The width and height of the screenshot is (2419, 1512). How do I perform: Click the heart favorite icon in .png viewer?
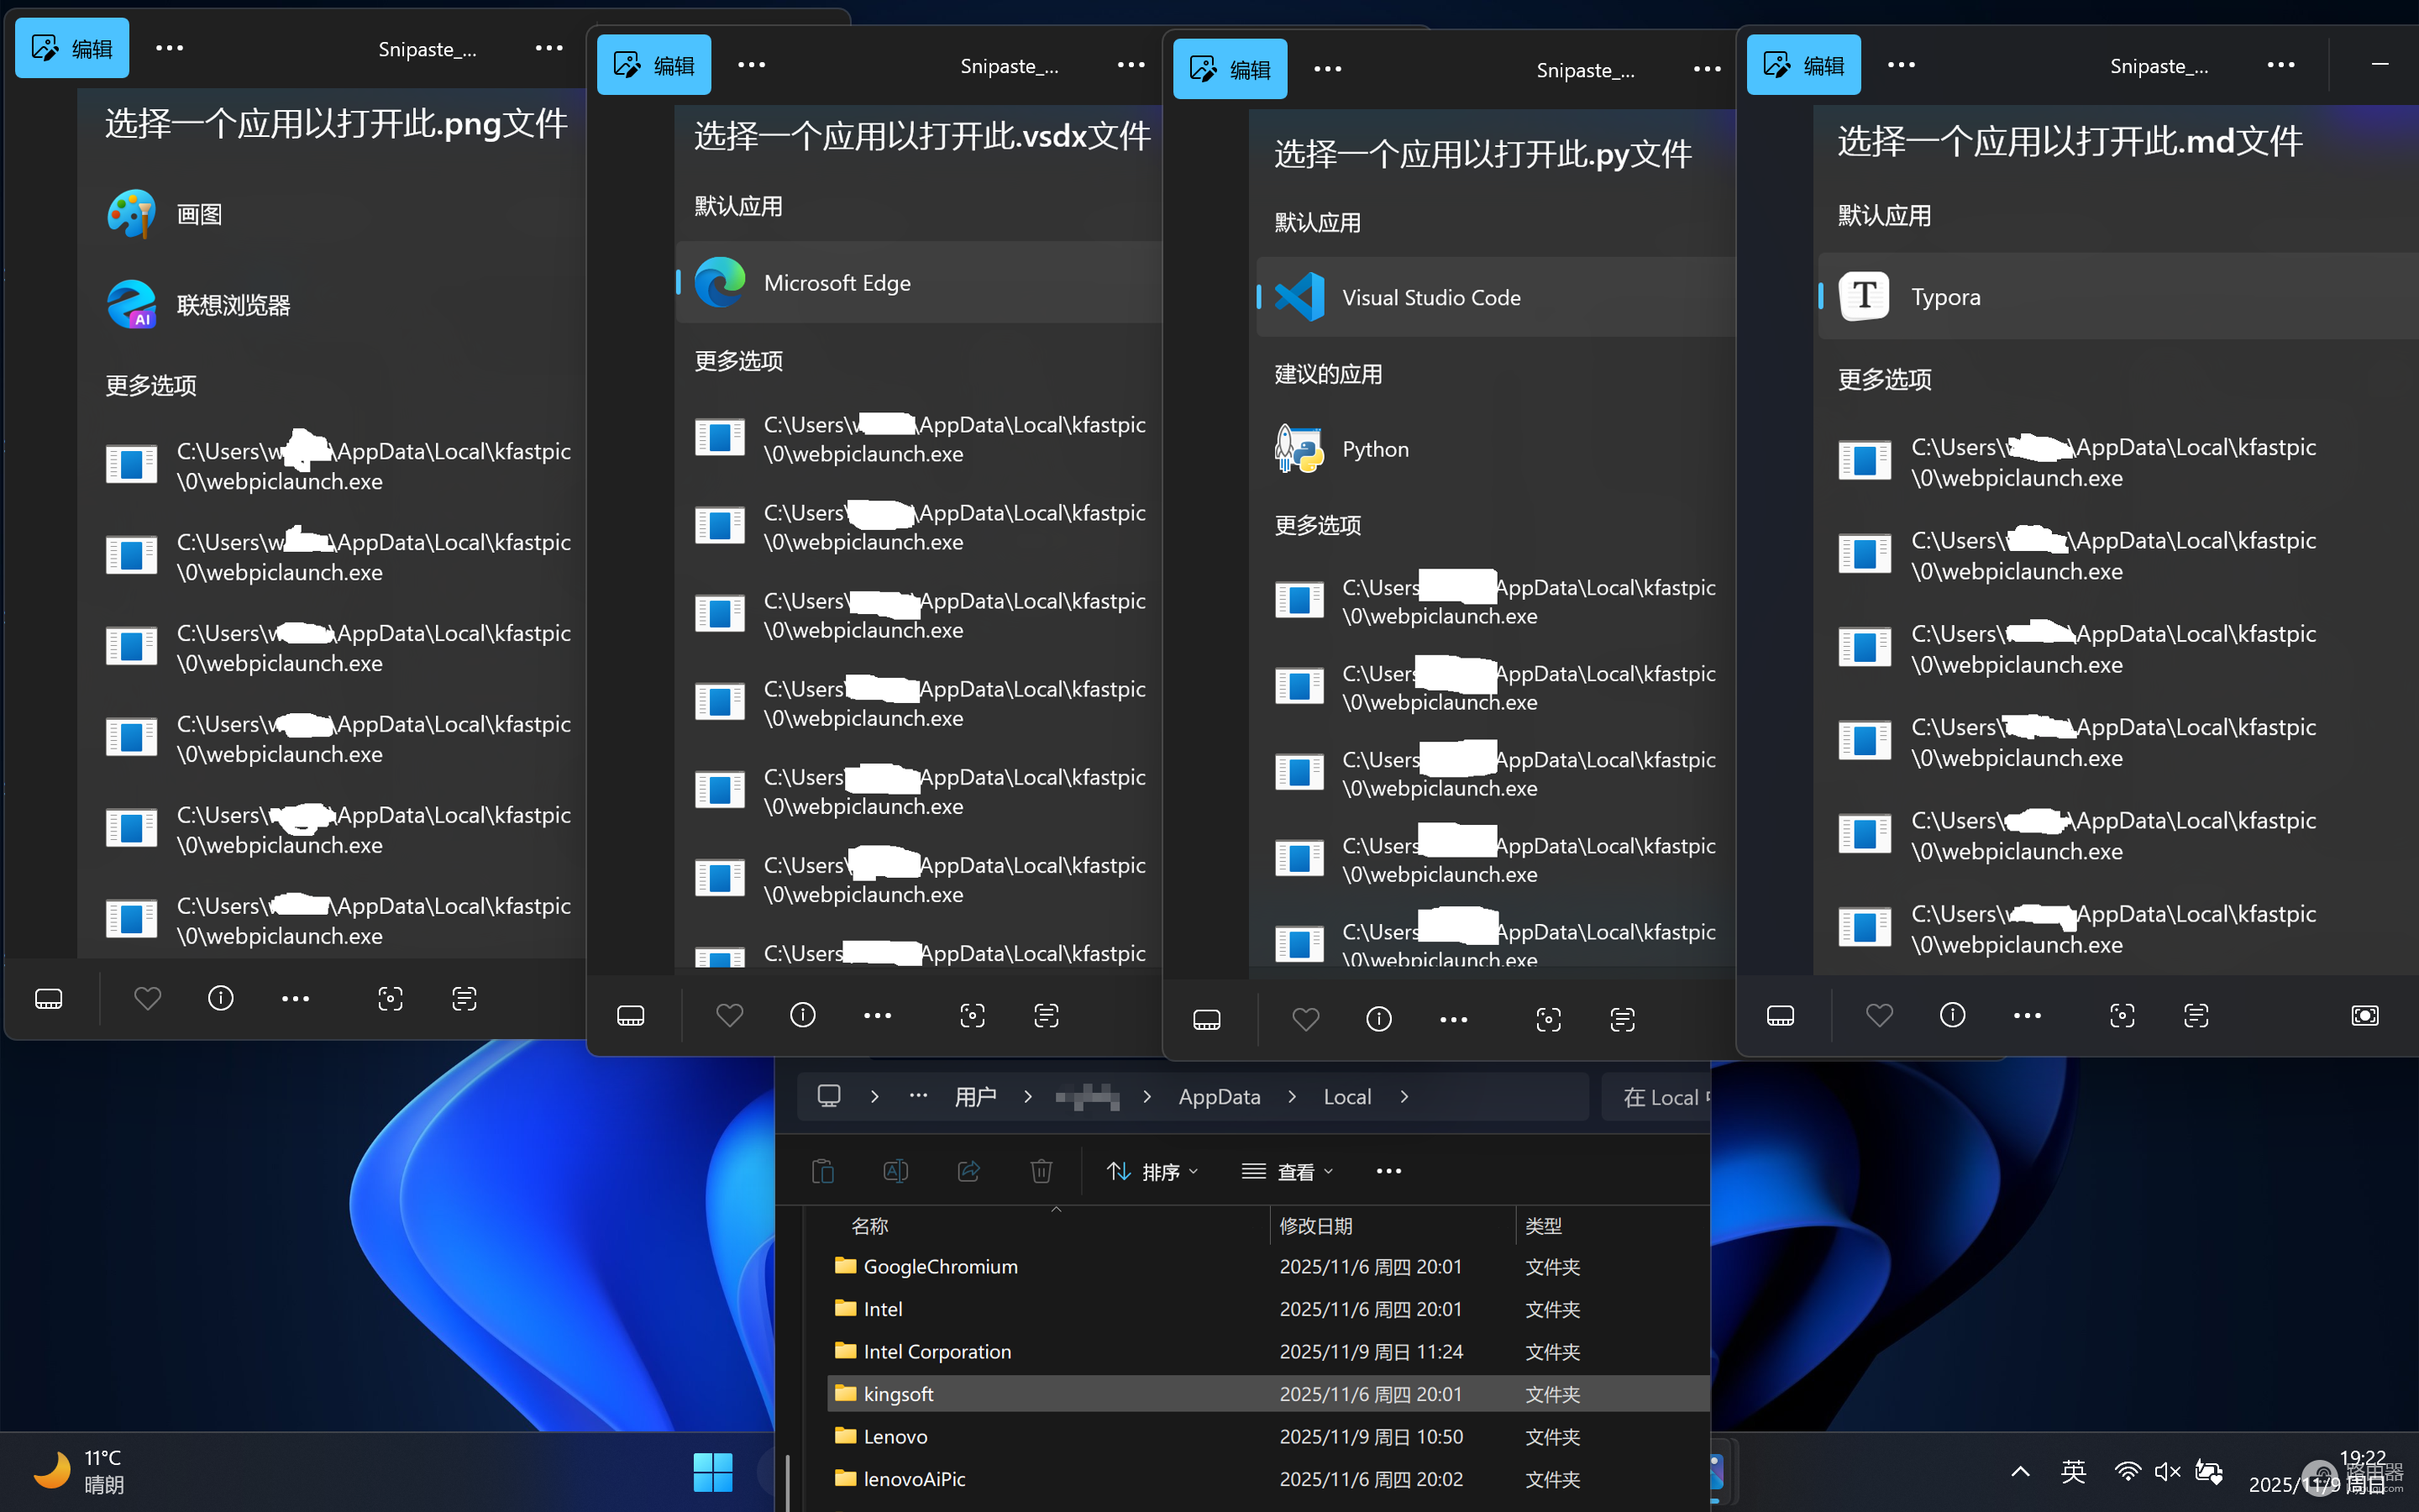147,998
